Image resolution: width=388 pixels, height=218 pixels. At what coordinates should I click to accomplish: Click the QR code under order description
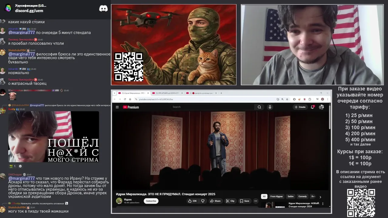click(x=361, y=203)
